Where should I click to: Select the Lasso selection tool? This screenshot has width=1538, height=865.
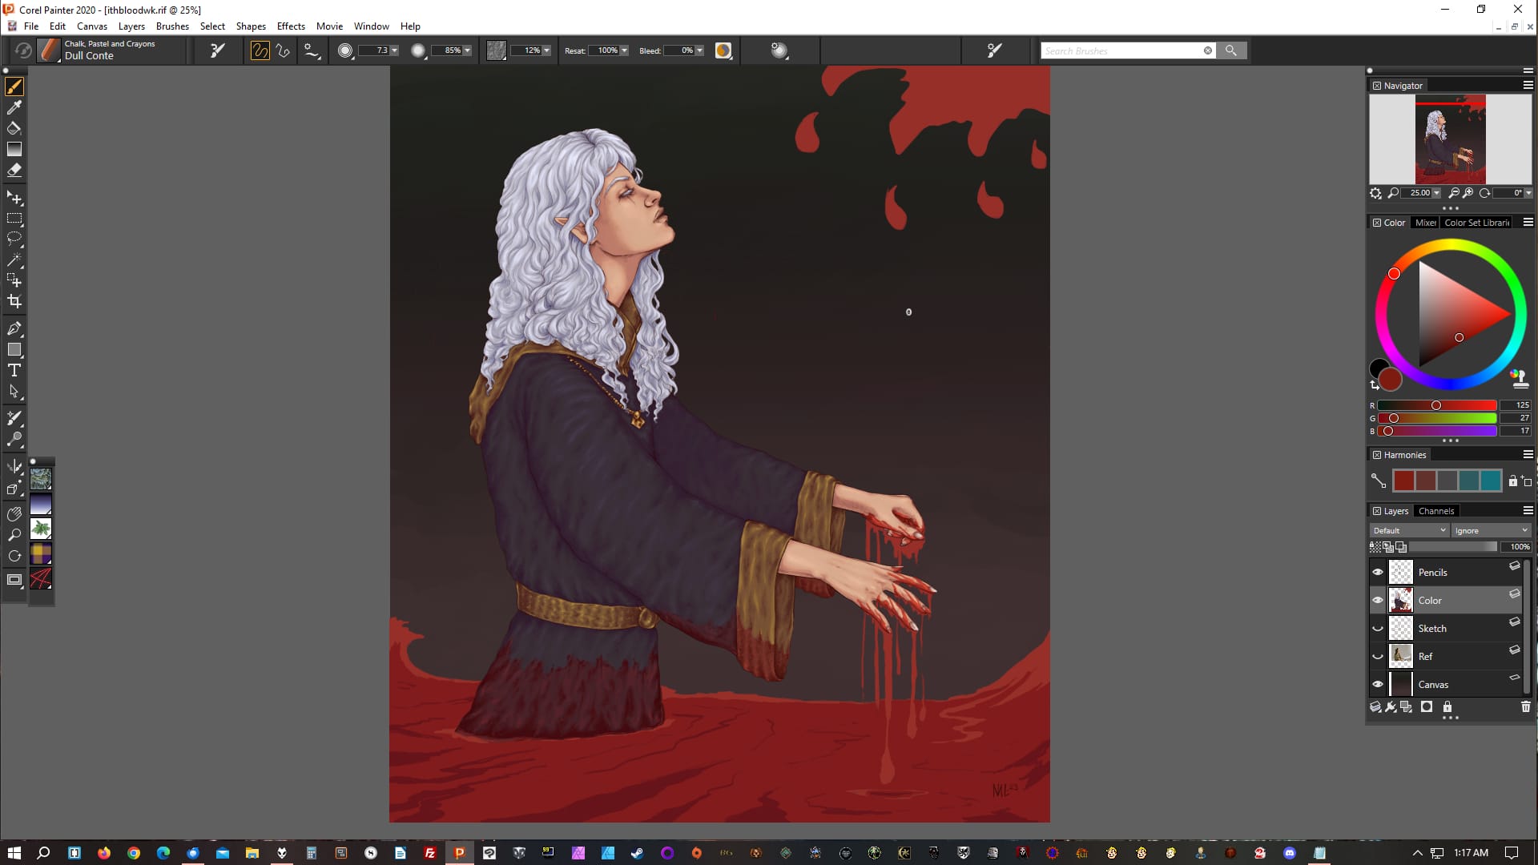[14, 239]
